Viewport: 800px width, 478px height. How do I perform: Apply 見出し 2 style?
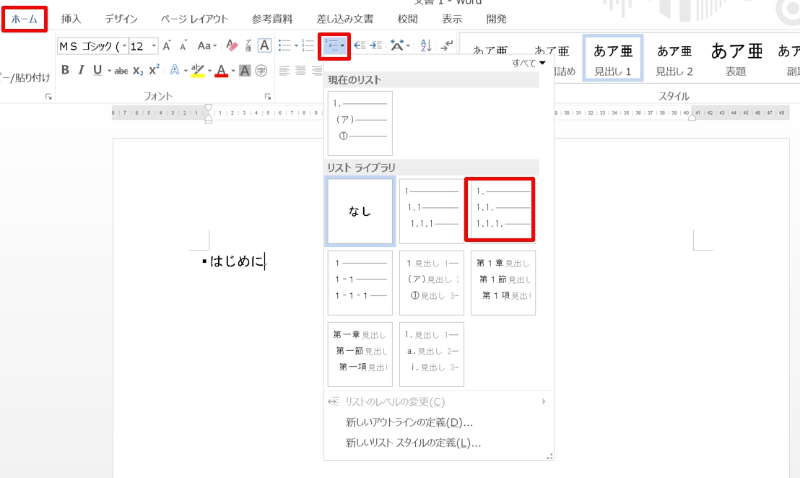tap(674, 58)
